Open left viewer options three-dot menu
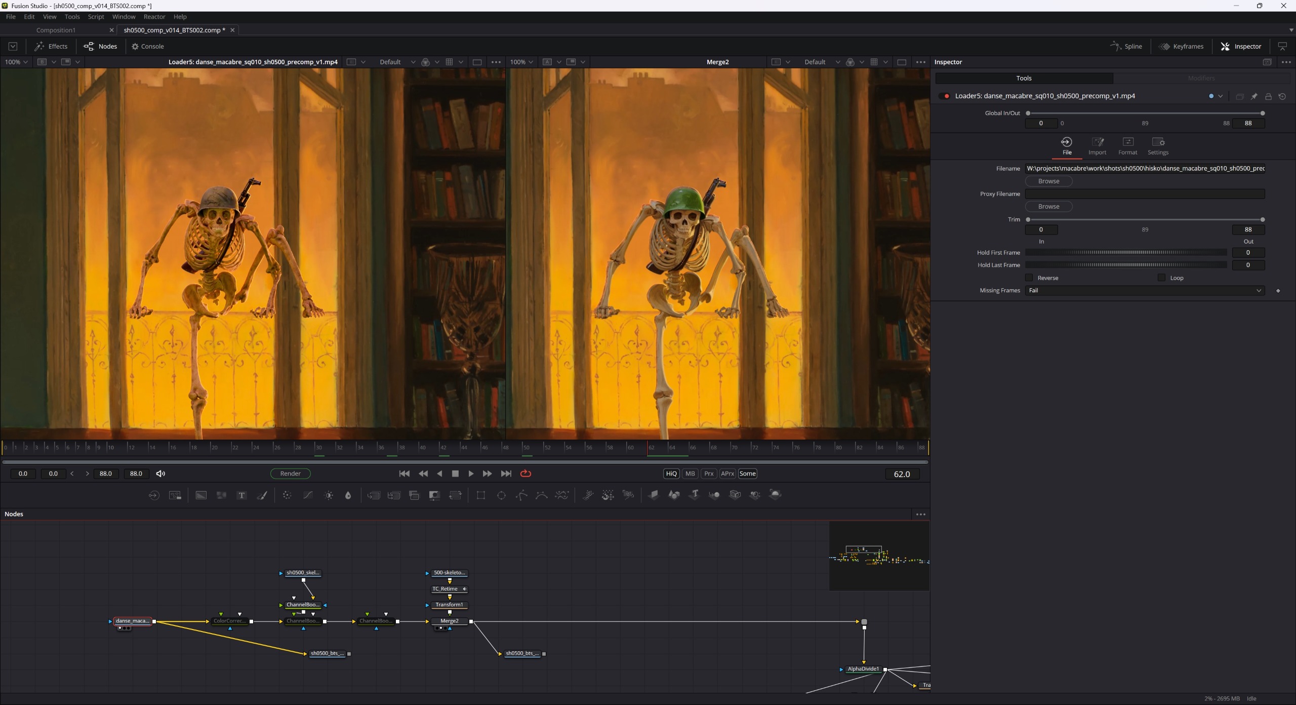Viewport: 1296px width, 705px height. click(x=496, y=62)
